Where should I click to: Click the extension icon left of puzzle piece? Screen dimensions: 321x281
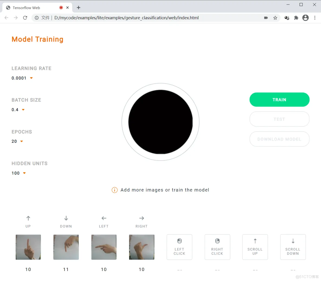(x=287, y=18)
